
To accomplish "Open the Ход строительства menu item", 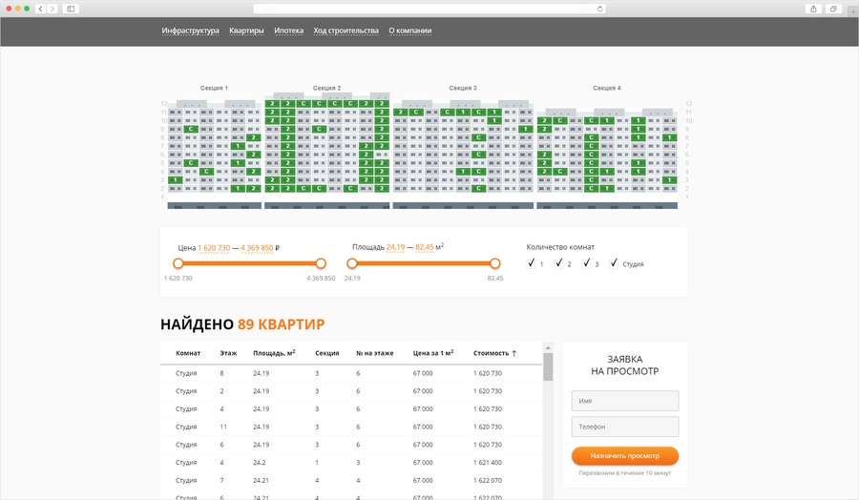I will coord(346,31).
